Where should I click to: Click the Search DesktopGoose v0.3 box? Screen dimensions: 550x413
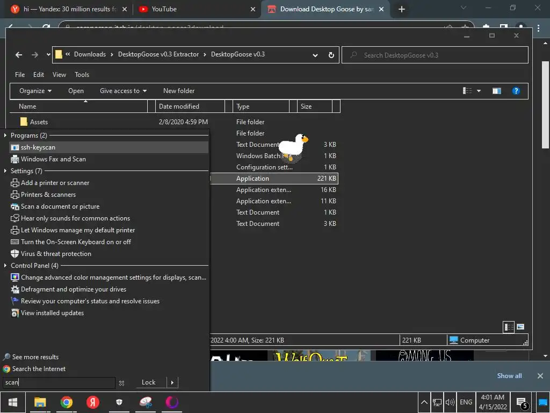tap(435, 55)
